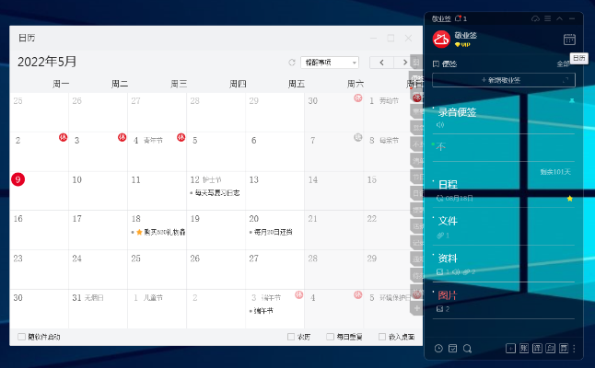Open the calendar icon in the 敬业签 panel
This screenshot has width=595, height=368.
(569, 40)
